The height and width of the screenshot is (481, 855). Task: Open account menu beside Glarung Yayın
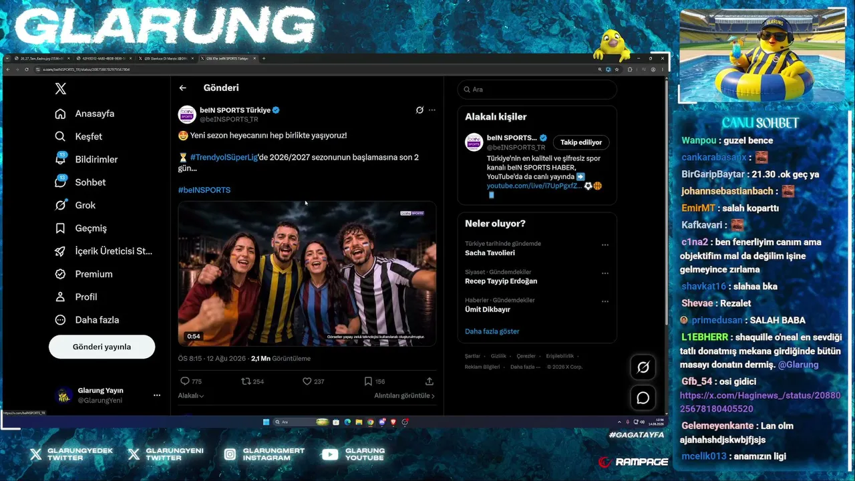(157, 395)
